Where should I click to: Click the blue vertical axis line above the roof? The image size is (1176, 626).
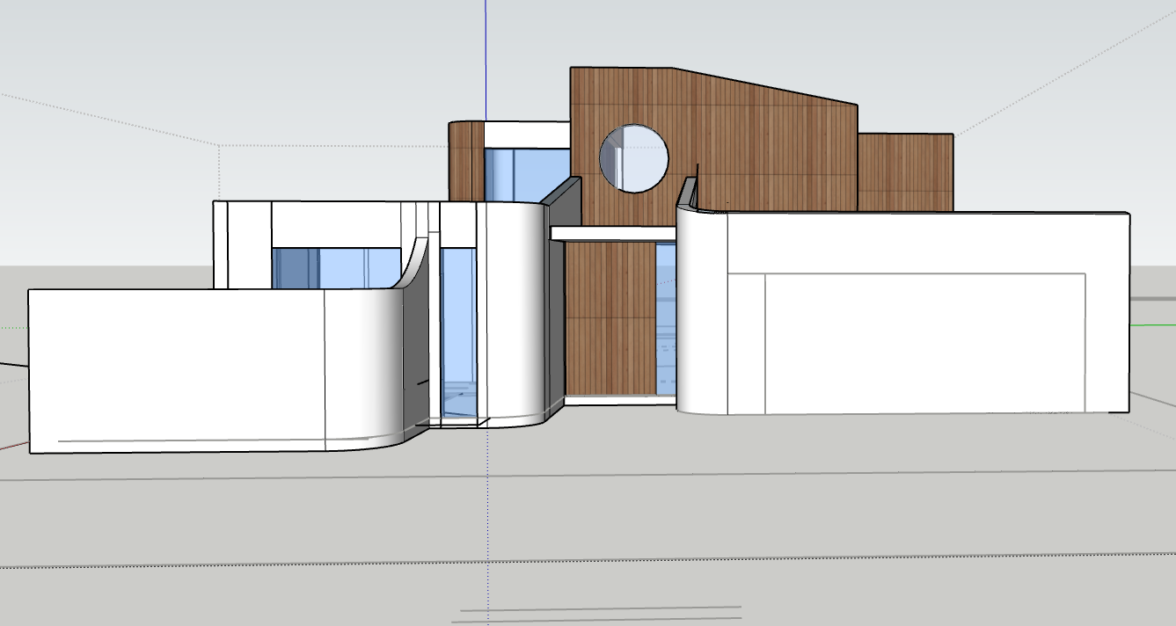[x=486, y=53]
